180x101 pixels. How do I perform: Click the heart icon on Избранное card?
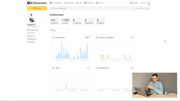coord(97,68)
